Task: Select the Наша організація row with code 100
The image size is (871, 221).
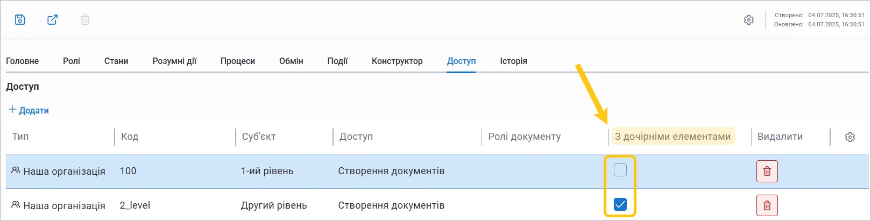Action: tap(437, 171)
